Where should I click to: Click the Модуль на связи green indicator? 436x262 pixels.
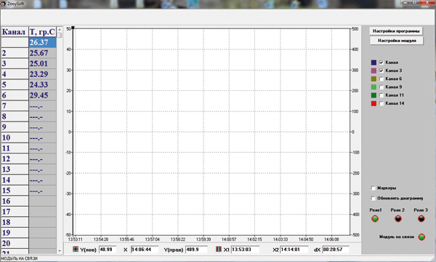tap(421, 237)
